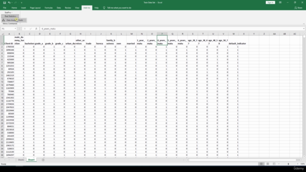This screenshot has width=306, height=172.
Task: Click the Tell me lightbulb icon
Action: pyautogui.click(x=104, y=8)
